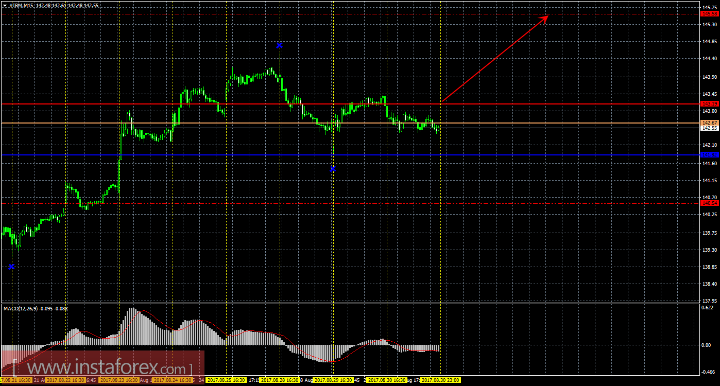Select the blue cross marker below the 142 low

[333, 169]
